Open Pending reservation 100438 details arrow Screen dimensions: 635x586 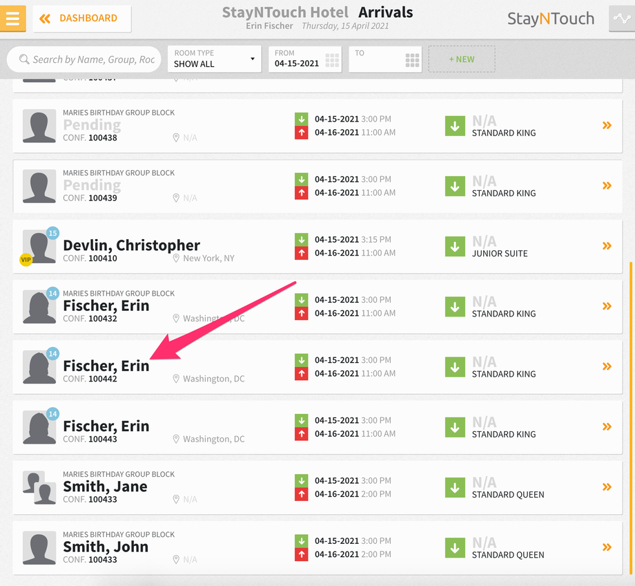coord(607,125)
